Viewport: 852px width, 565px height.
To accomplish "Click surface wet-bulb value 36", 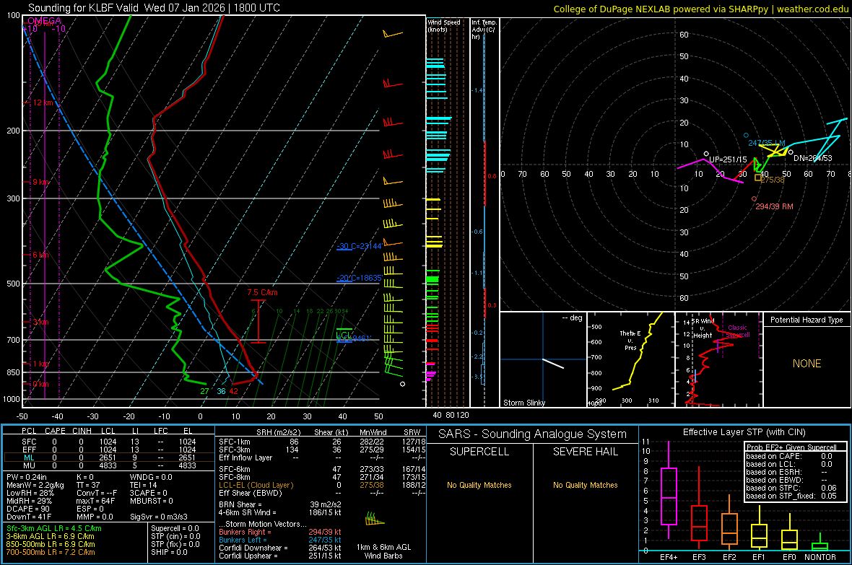I will click(221, 391).
